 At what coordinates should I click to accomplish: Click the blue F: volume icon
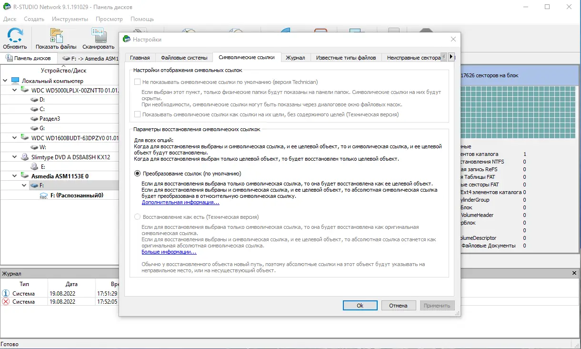tap(34, 185)
